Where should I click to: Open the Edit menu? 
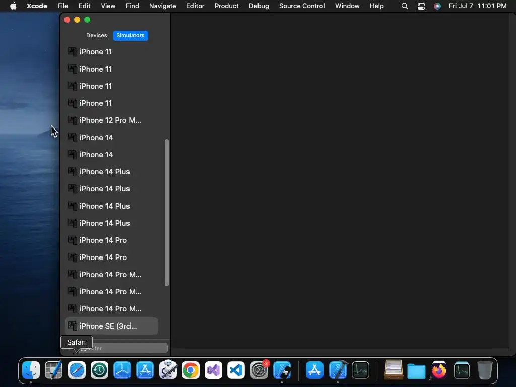[x=85, y=6]
